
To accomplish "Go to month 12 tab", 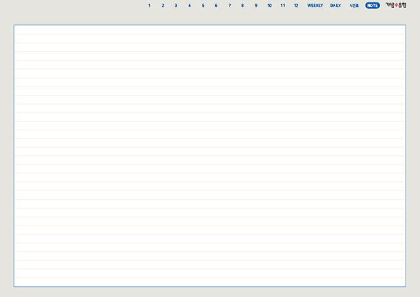I will pos(296,6).
